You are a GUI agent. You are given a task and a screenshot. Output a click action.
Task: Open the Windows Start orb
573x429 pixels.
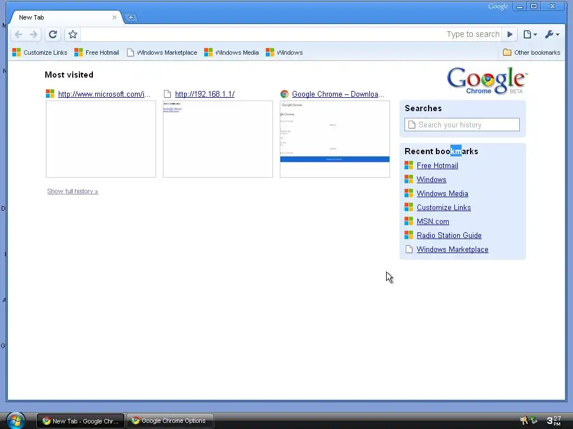pyautogui.click(x=15, y=420)
